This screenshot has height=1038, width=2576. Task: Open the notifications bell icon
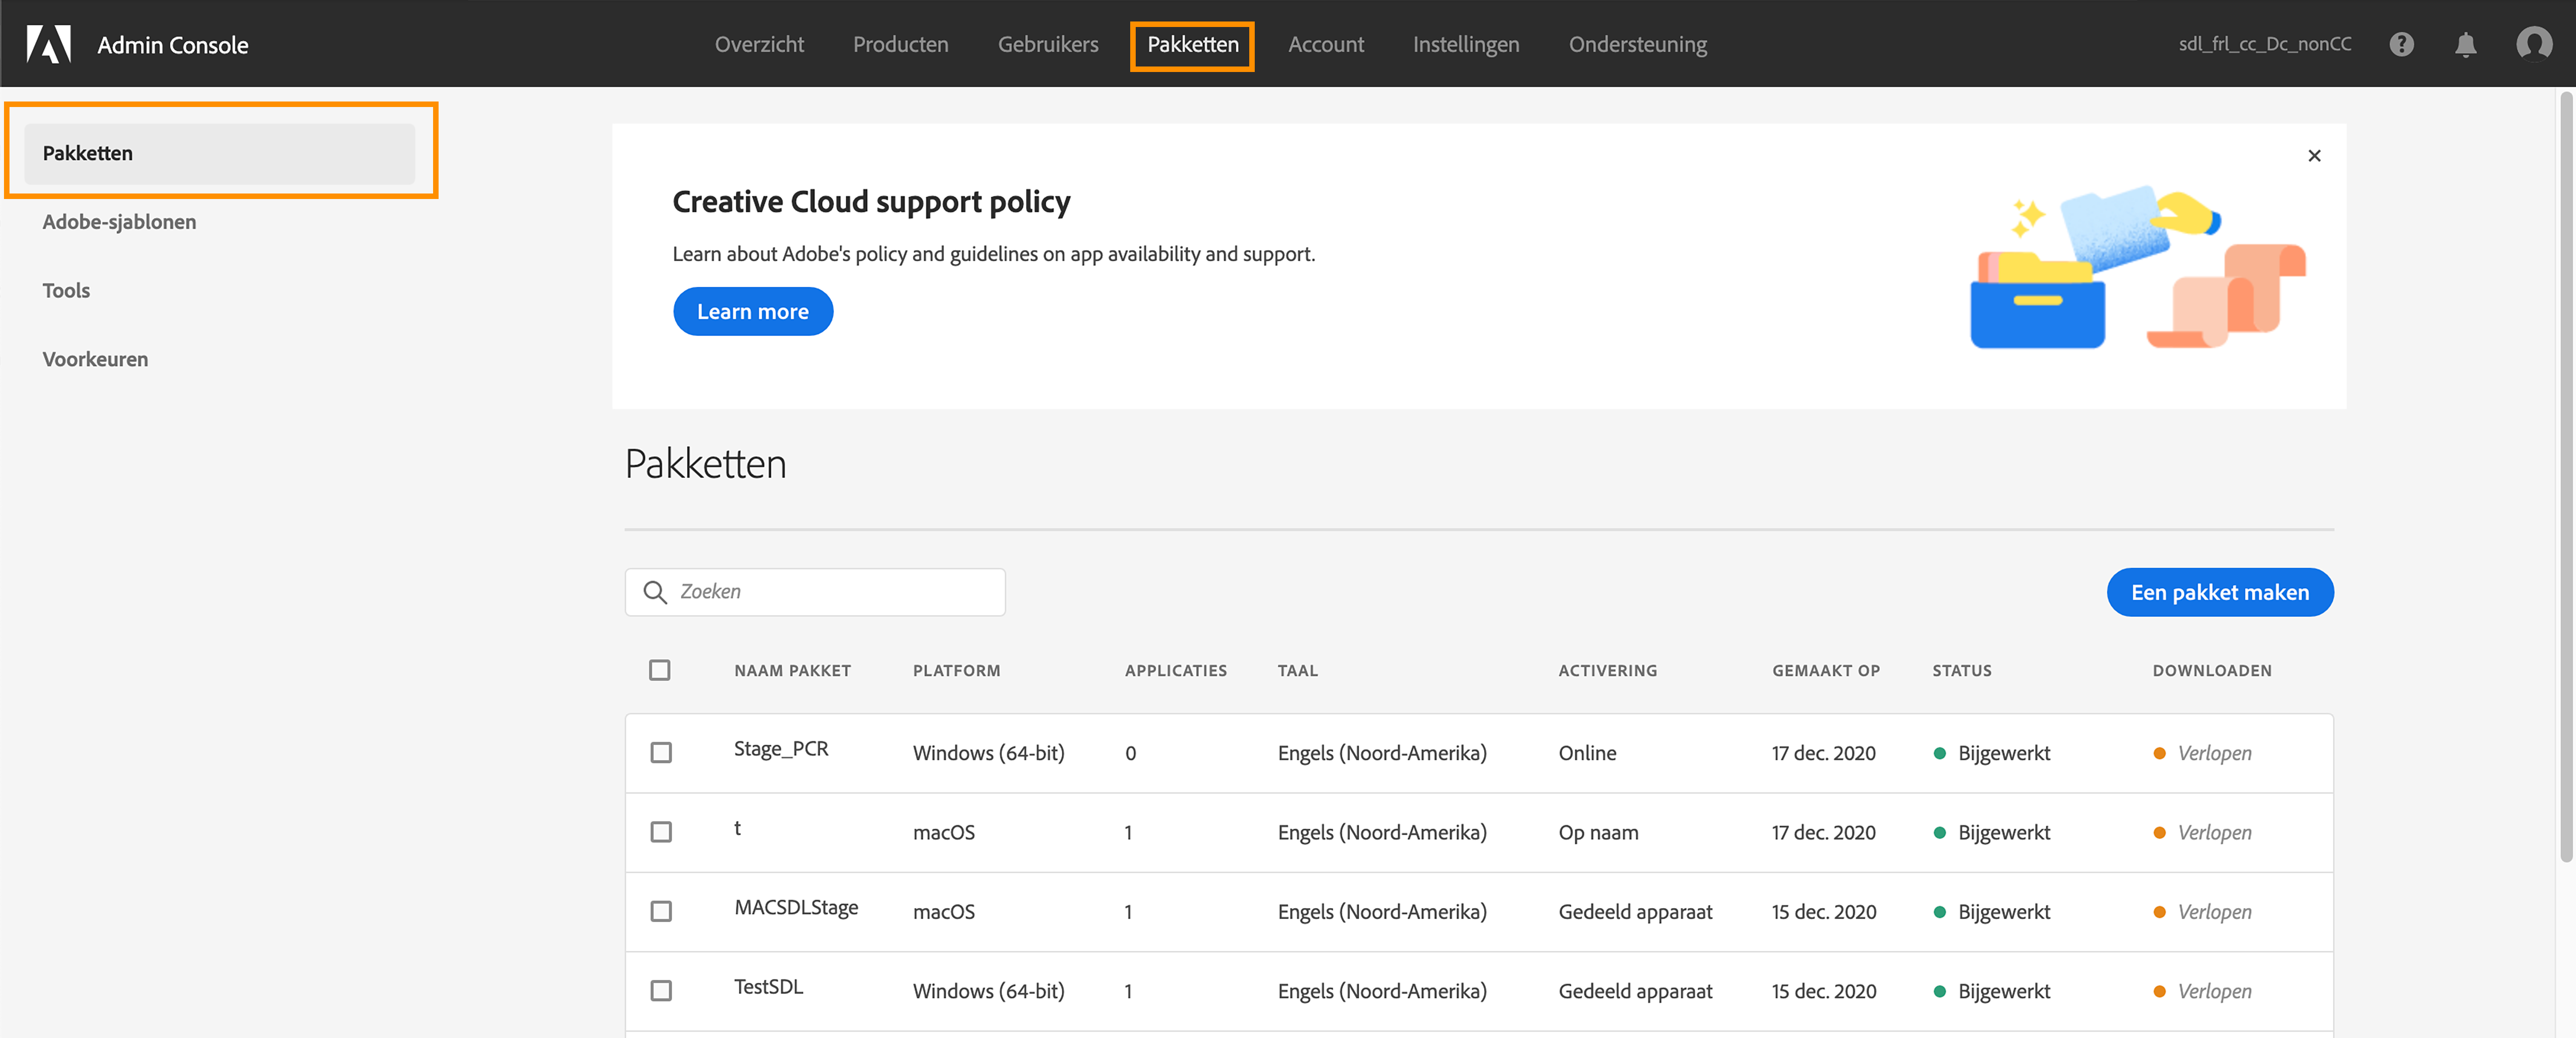(x=2465, y=44)
